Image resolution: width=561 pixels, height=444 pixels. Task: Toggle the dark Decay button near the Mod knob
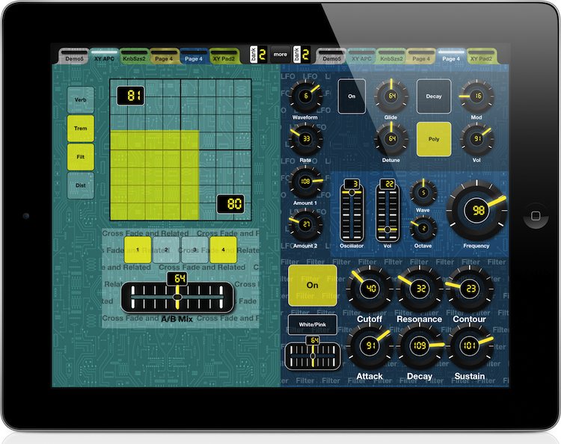tap(434, 96)
